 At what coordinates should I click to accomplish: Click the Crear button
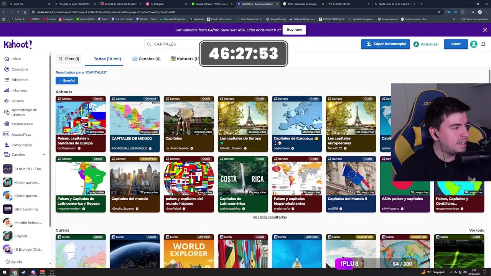click(x=456, y=44)
